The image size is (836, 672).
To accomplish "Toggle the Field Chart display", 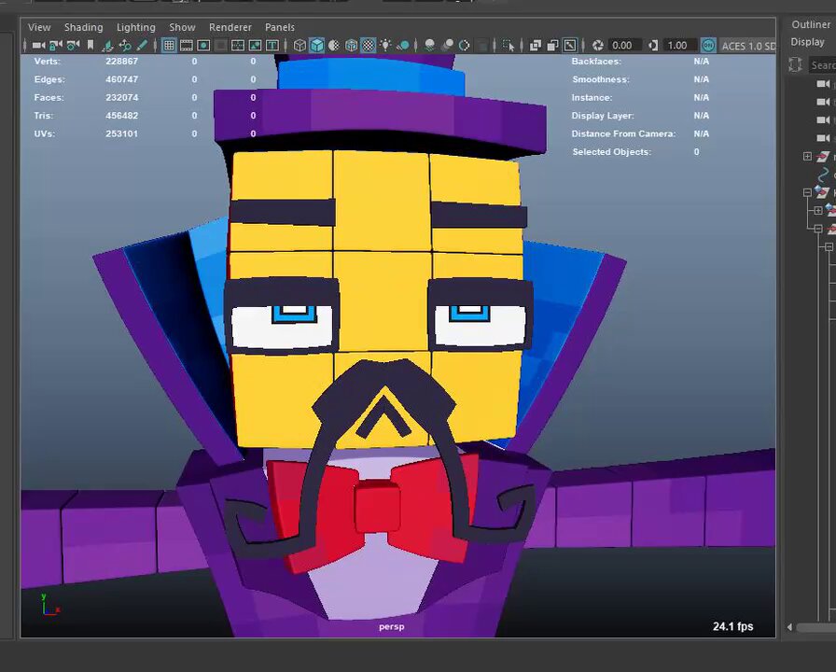I will tap(238, 46).
